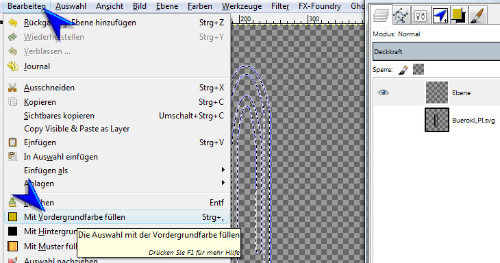The width and height of the screenshot is (500, 263).
Task: Adjust the Deckkraft opacity slider
Action: click(436, 51)
